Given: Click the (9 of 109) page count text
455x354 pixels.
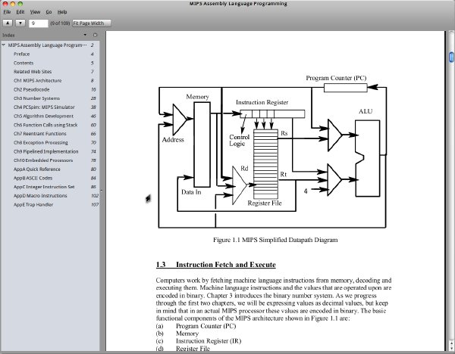Looking at the screenshot, I should (60, 23).
